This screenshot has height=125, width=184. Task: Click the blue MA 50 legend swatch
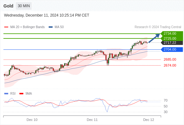(x=51, y=27)
